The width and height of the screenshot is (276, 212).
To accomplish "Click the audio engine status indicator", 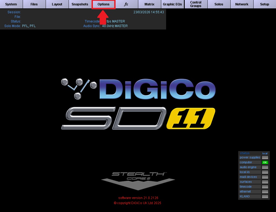I will (x=265, y=167).
